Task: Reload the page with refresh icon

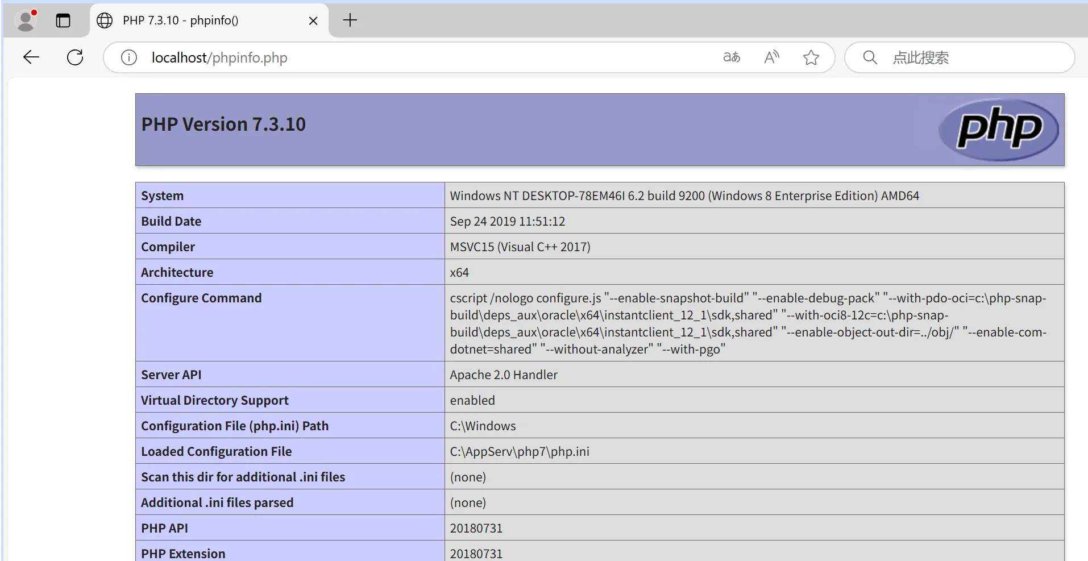Action: click(x=75, y=57)
